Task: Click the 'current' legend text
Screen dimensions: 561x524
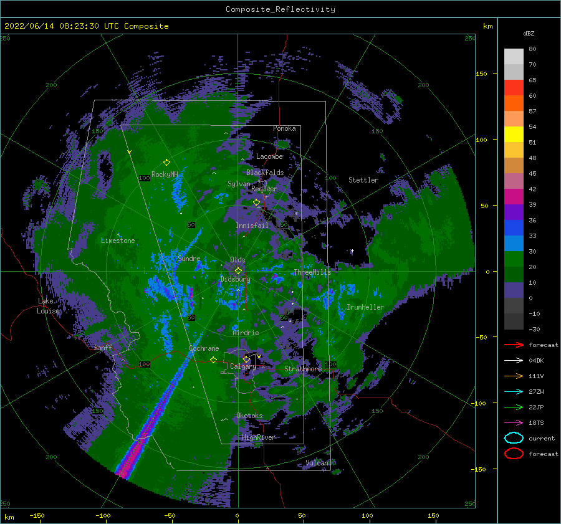Action: (542, 439)
